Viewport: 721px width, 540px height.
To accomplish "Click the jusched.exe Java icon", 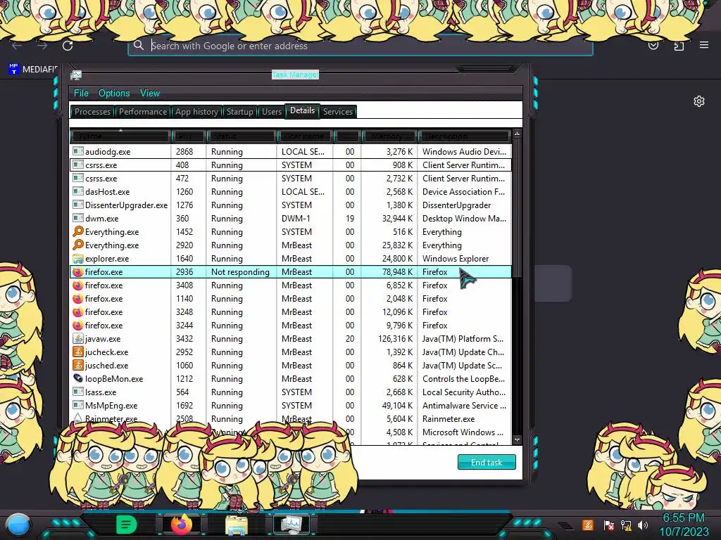I will click(78, 365).
